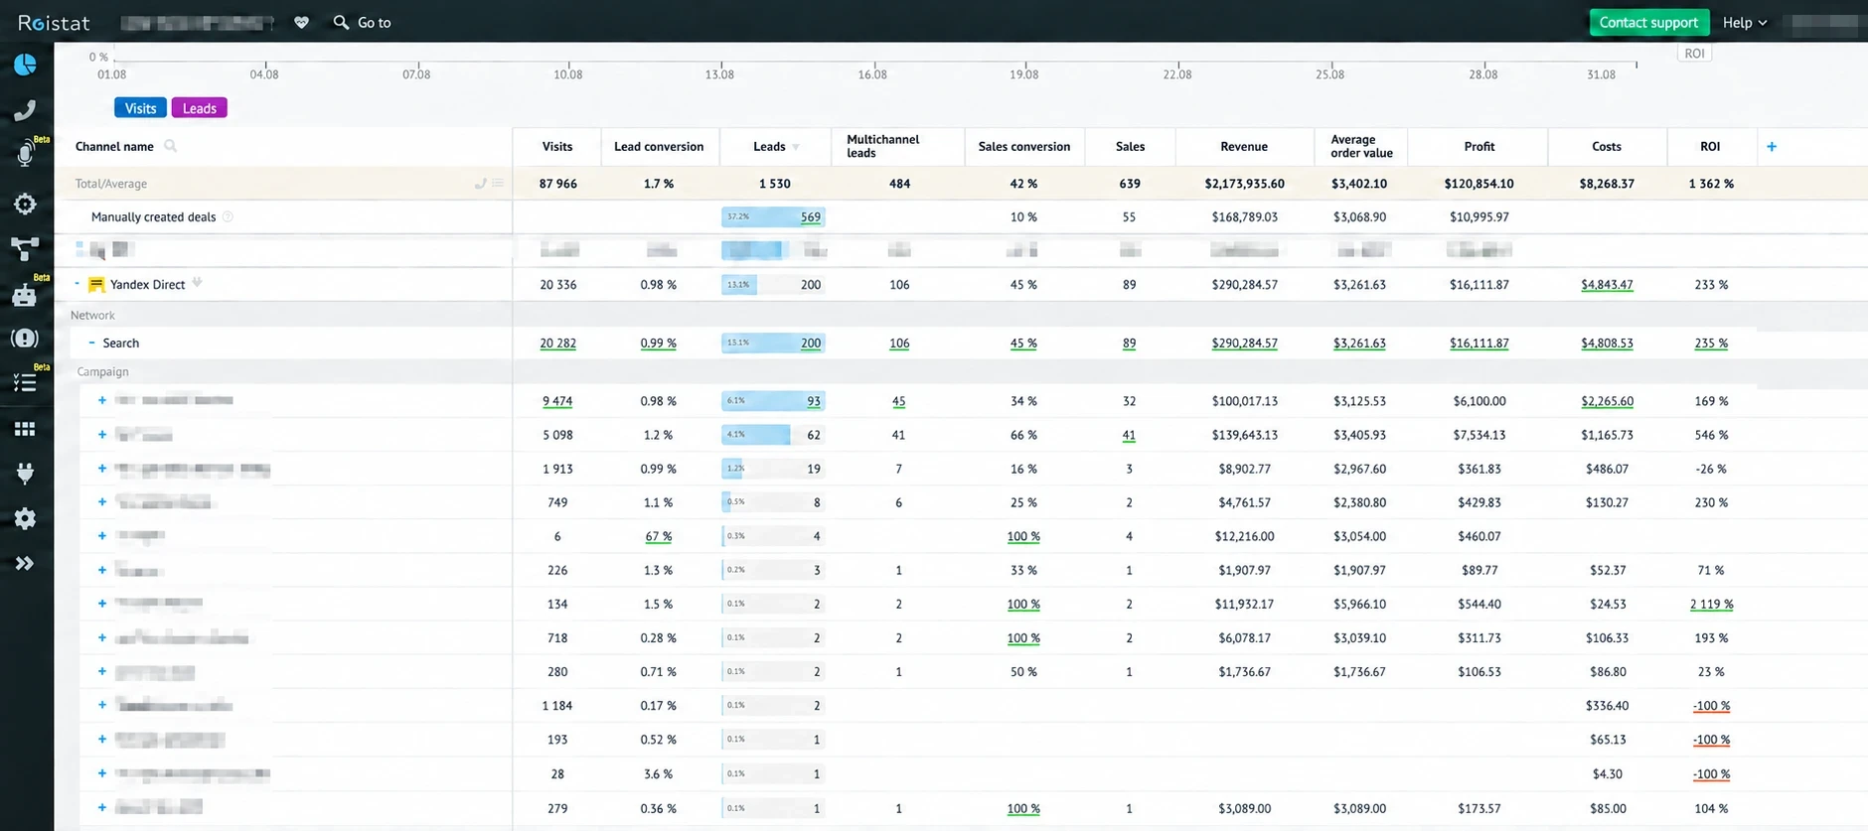Open the Help dropdown menu
Image resolution: width=1868 pixels, height=831 pixels.
coord(1745,22)
